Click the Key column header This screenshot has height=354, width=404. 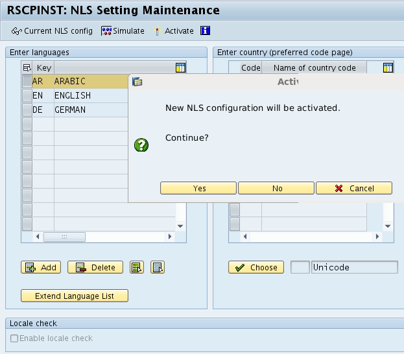pyautogui.click(x=43, y=68)
